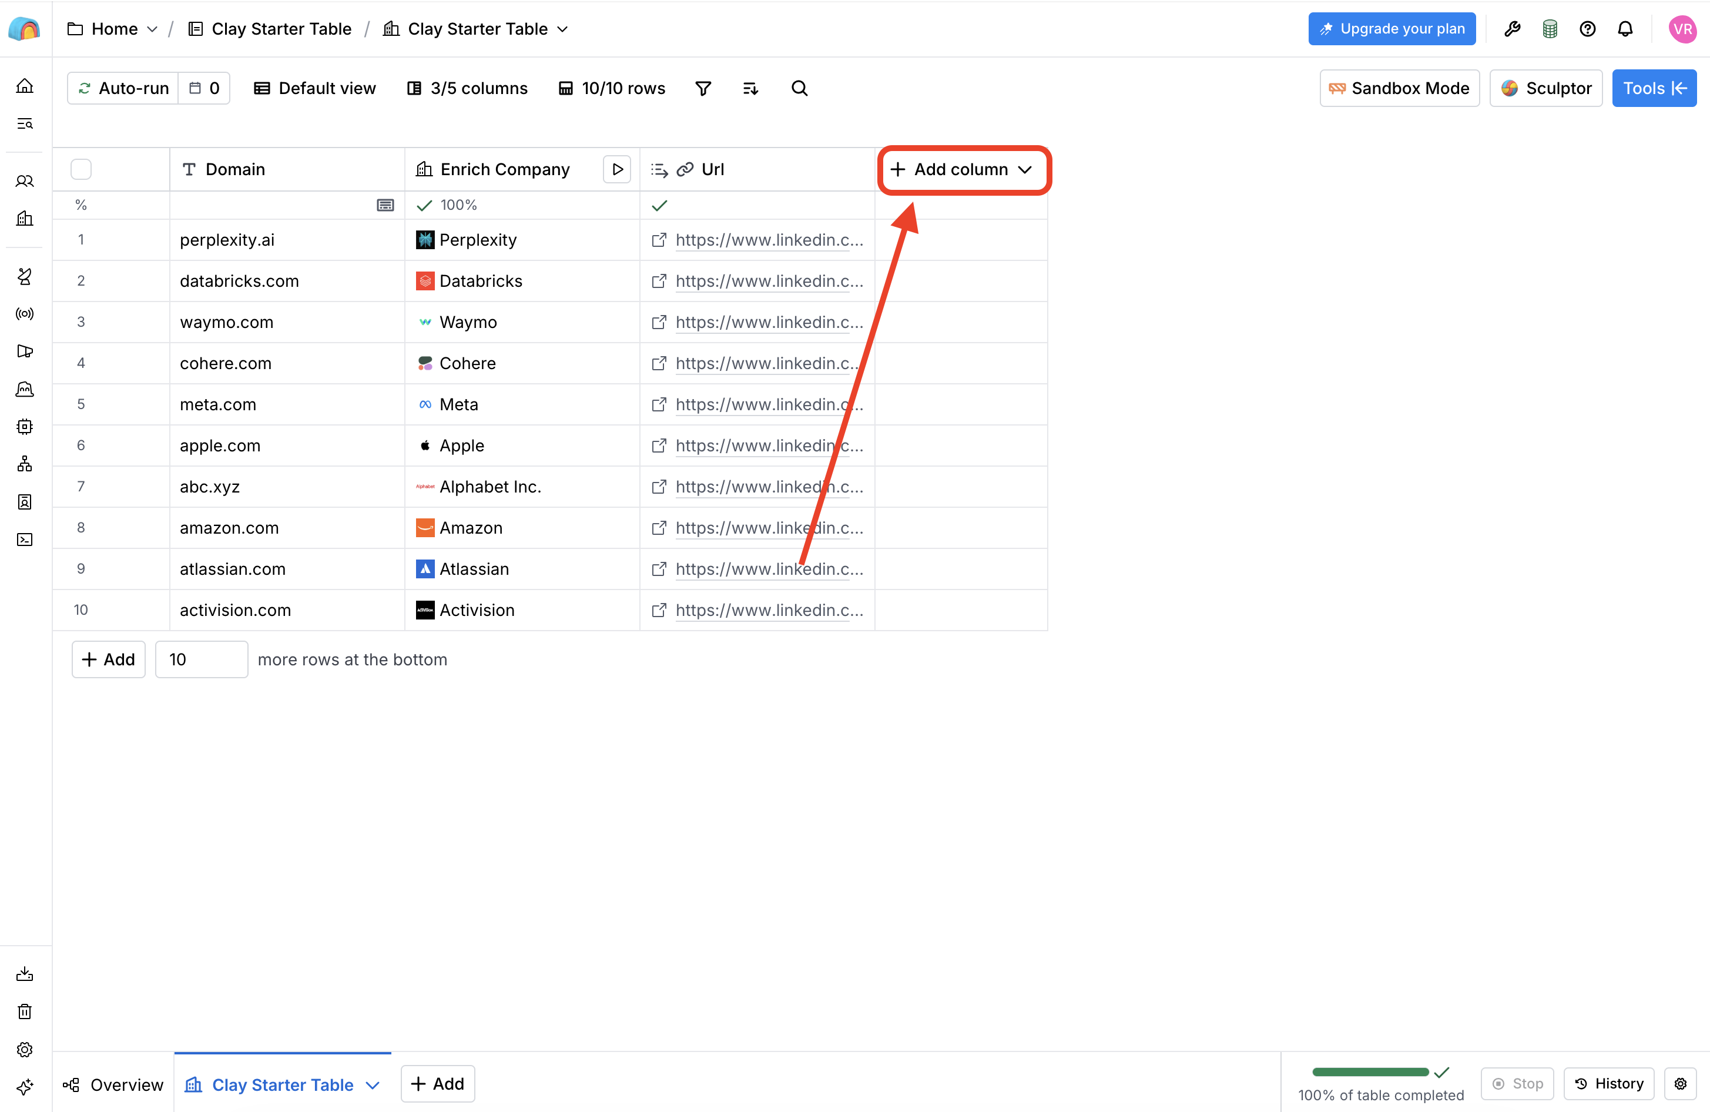Expand the Clay Starter Table tab chevron
This screenshot has height=1112, width=1710.
[373, 1086]
